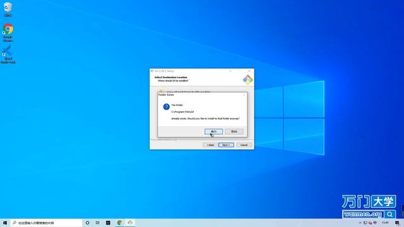Cancel the Git Setup installer

(244, 145)
